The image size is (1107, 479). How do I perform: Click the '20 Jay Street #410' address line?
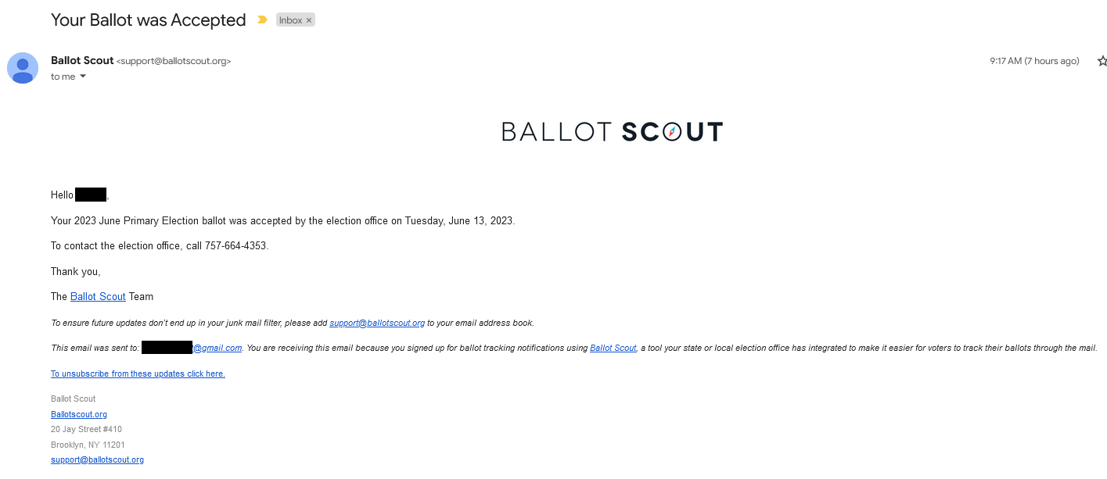[86, 429]
